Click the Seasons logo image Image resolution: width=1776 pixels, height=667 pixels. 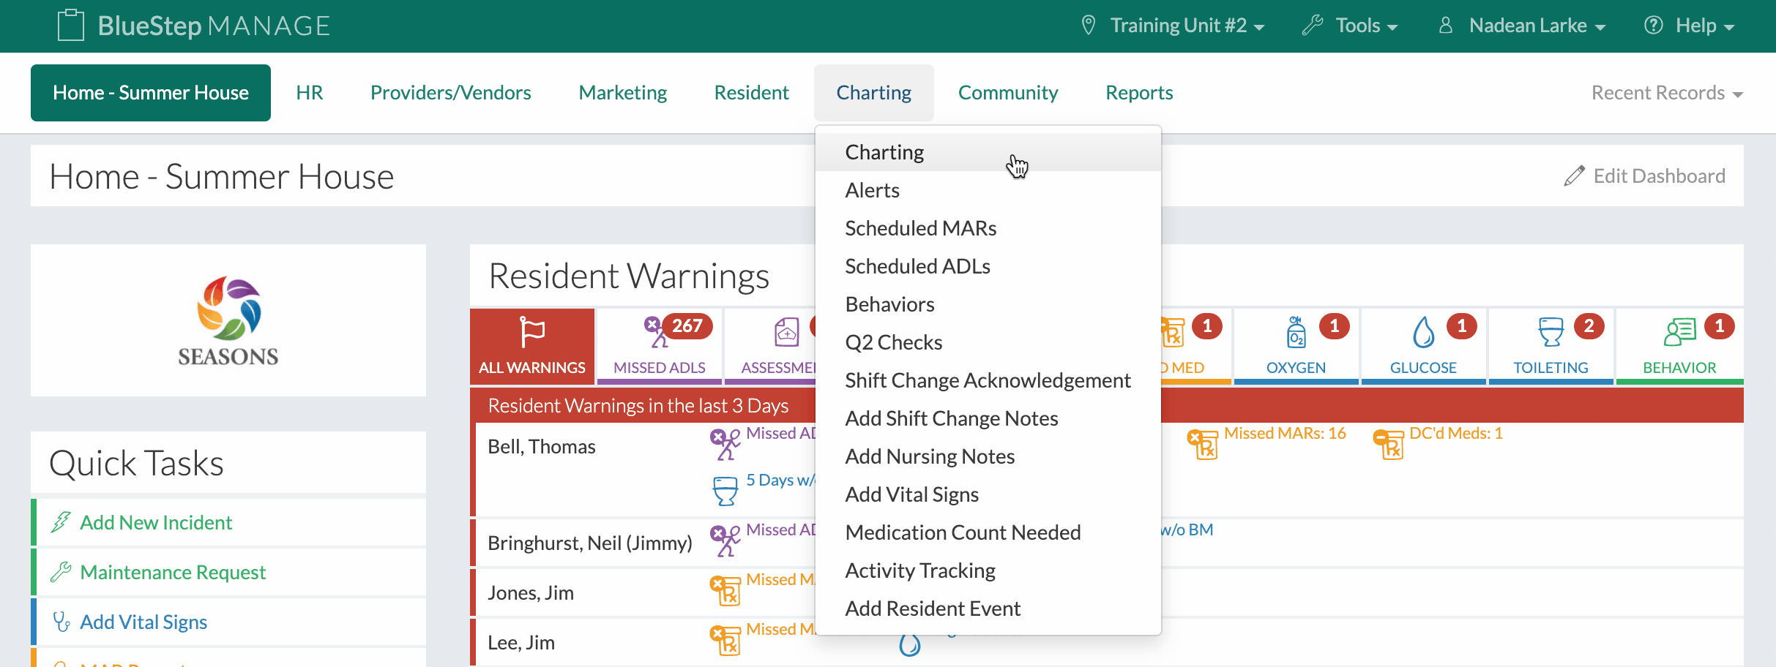click(x=228, y=320)
